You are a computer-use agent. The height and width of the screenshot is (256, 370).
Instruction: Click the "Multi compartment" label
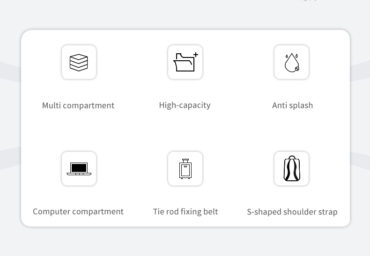tap(78, 106)
